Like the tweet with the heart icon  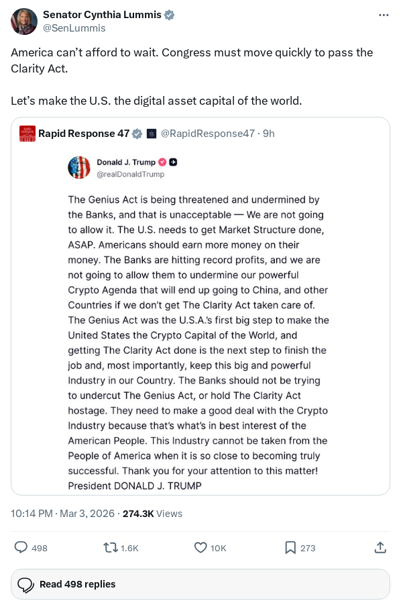(x=200, y=548)
